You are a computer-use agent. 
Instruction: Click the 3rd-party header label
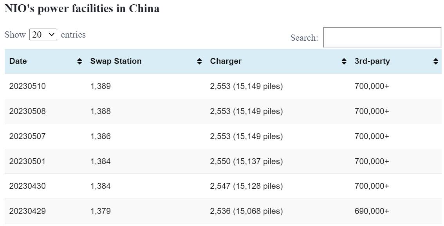372,61
